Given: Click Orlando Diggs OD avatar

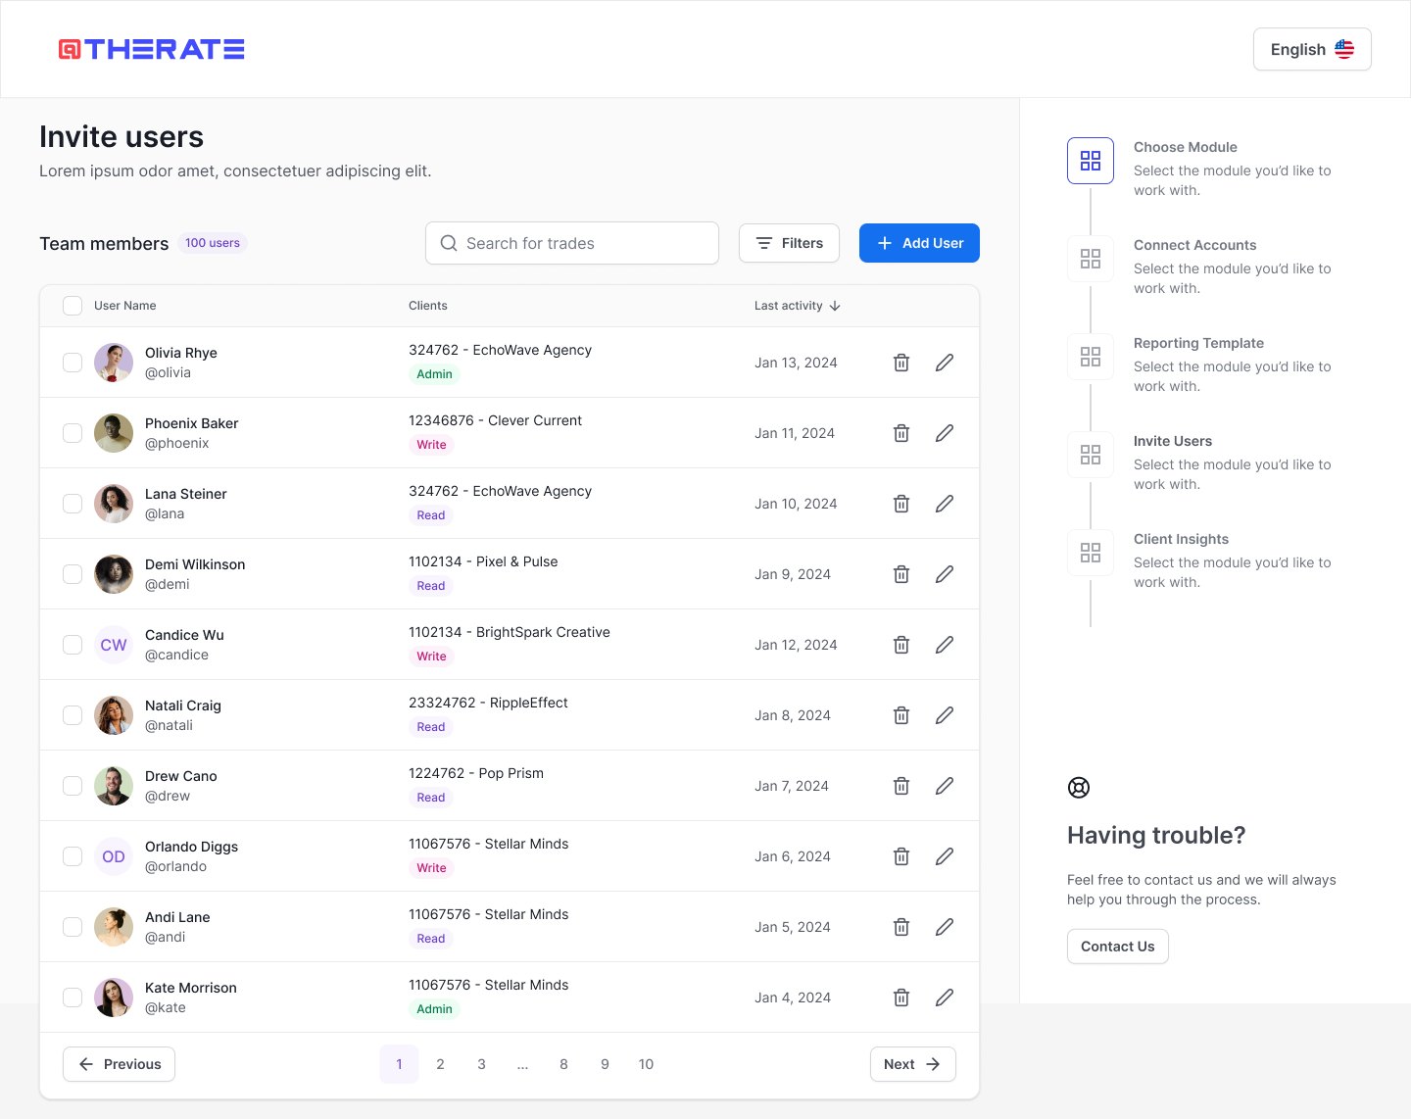Looking at the screenshot, I should [x=114, y=856].
